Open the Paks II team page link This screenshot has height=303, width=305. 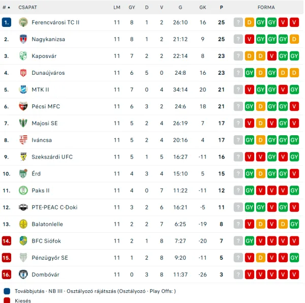coord(41,191)
